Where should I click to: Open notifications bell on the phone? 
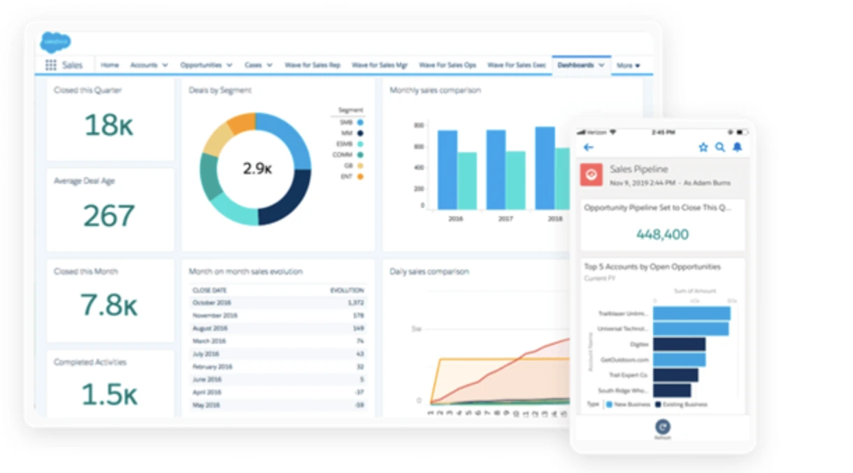pyautogui.click(x=737, y=147)
